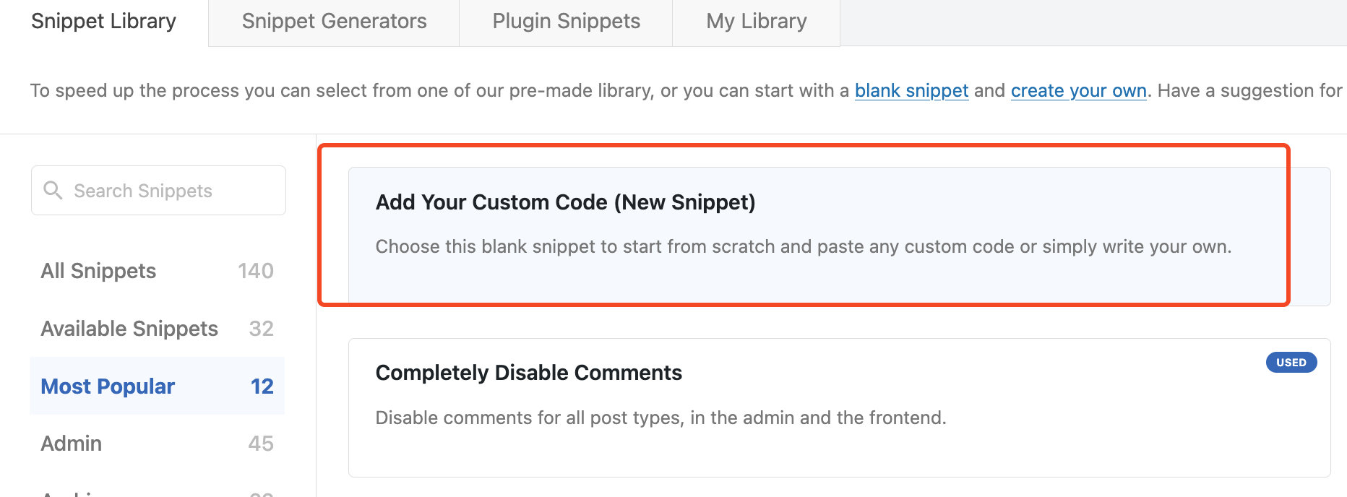Select the Admin snippet category
This screenshot has width=1347, height=497.
(x=71, y=443)
